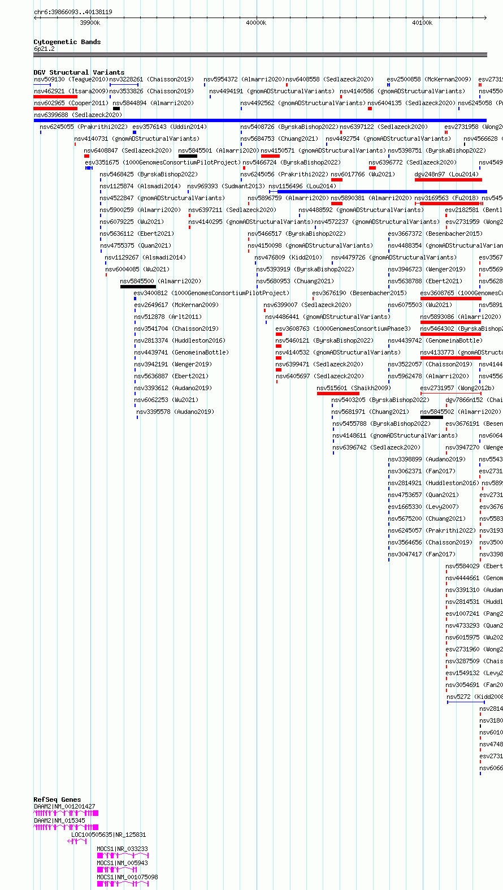Click the nsv5845502 (Almarri2020) black bar
Screen dimensions: 503x890
tap(432, 417)
